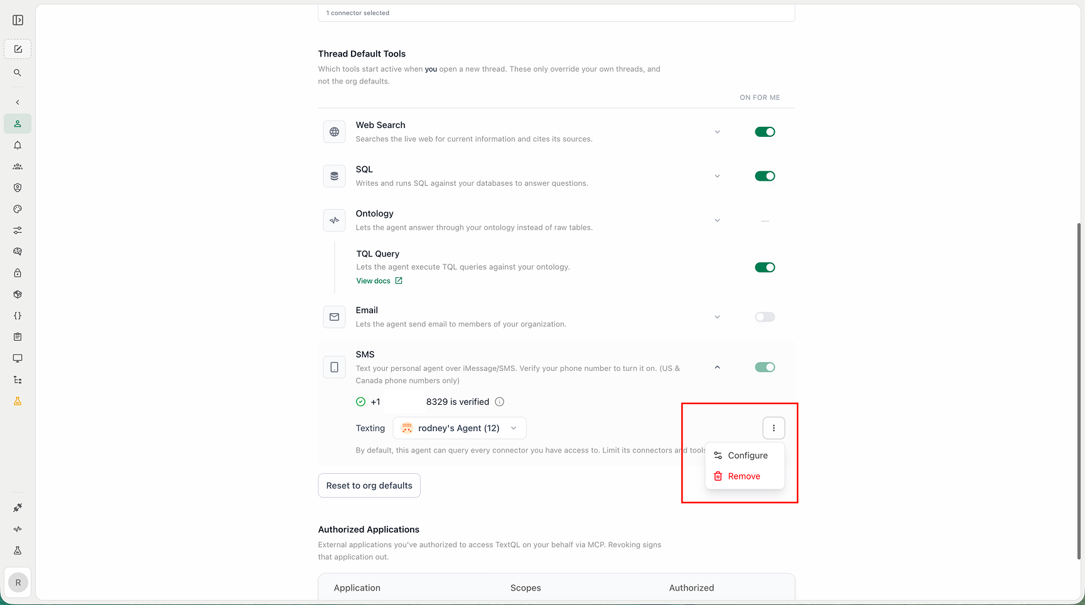The image size is (1085, 605).
Task: Choose Remove from the popup menu
Action: pyautogui.click(x=745, y=476)
